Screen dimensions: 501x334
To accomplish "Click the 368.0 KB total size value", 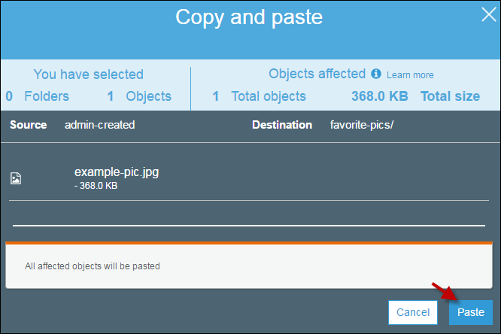I will point(380,96).
